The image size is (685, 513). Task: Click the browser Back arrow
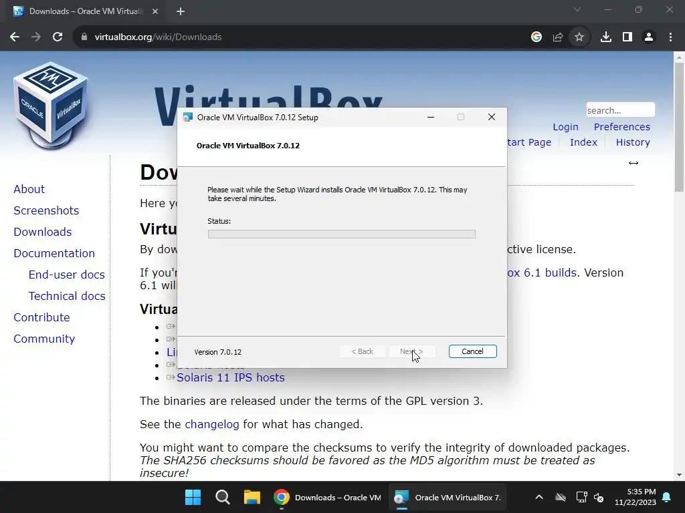click(15, 37)
